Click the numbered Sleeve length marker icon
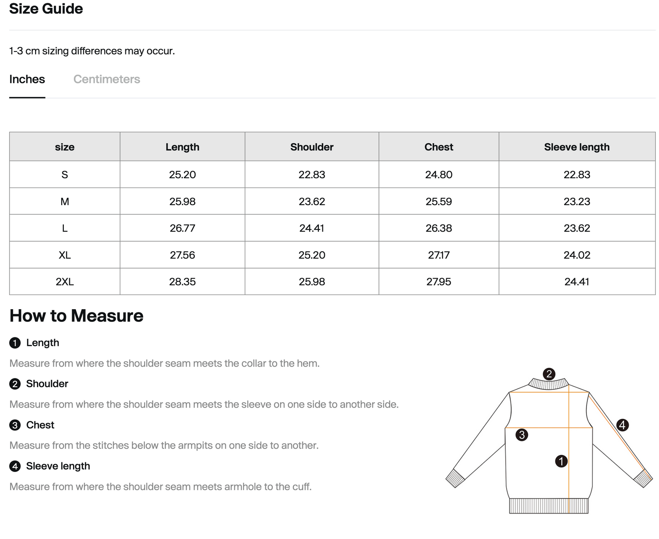 pos(15,466)
